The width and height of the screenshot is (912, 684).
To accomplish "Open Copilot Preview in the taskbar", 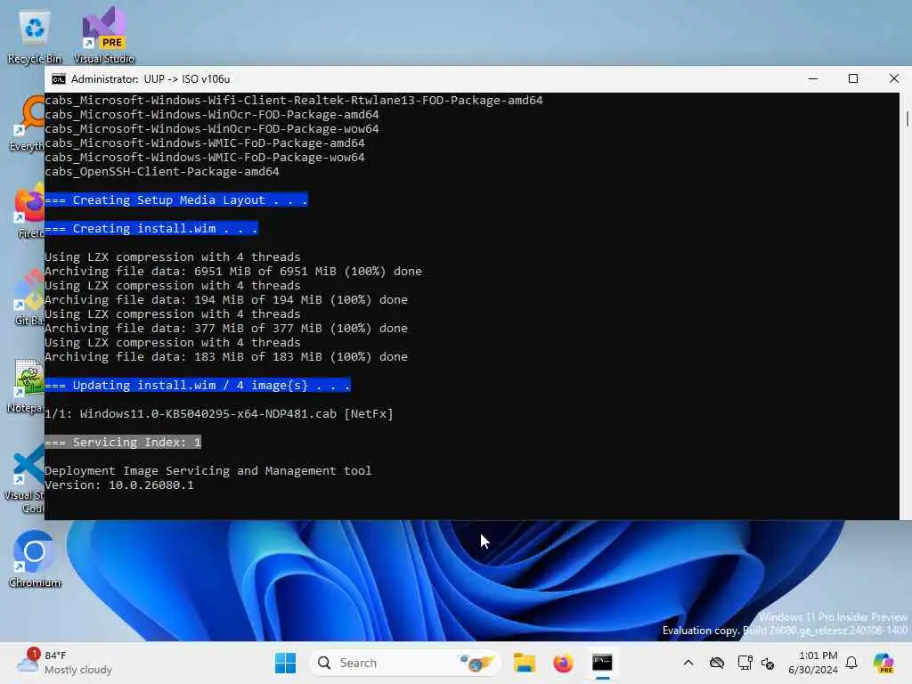I will click(x=884, y=663).
